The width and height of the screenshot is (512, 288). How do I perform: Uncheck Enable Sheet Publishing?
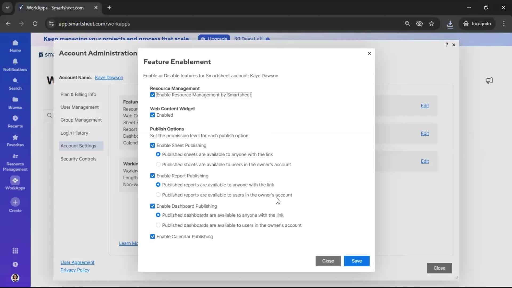point(153,145)
